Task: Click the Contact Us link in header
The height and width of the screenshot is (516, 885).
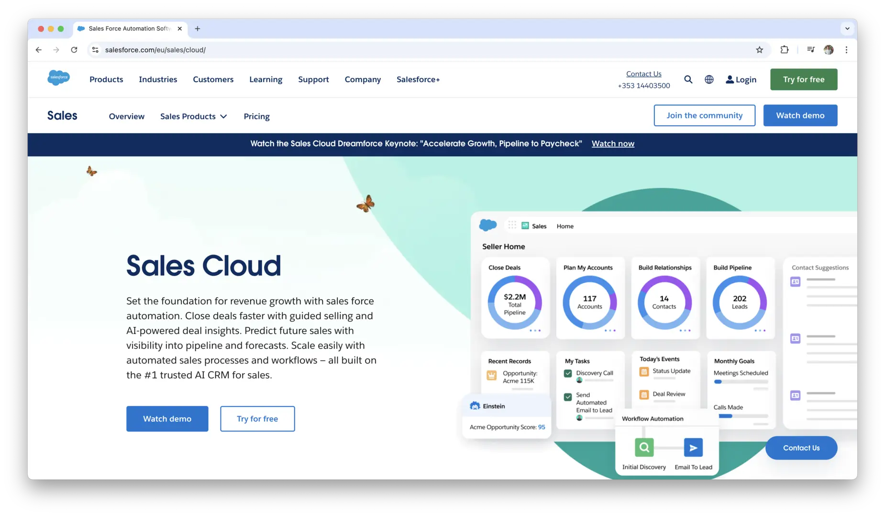Action: (643, 74)
